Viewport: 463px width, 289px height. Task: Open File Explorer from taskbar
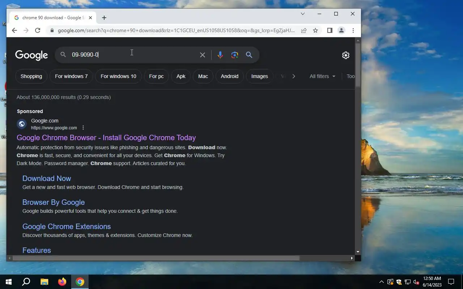44,282
